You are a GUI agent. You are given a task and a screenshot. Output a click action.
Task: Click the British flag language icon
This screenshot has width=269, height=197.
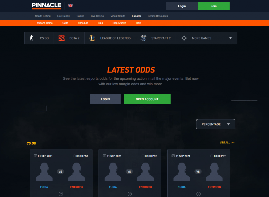point(70,6)
